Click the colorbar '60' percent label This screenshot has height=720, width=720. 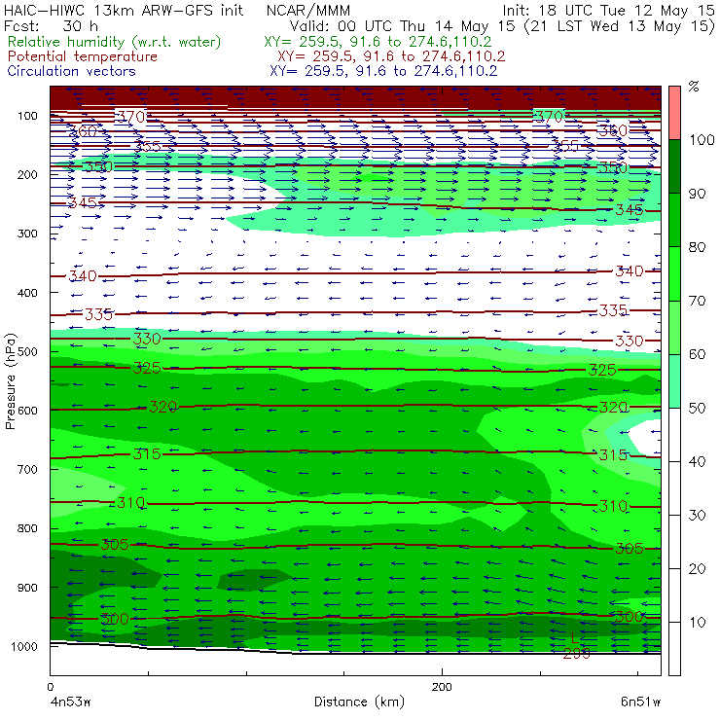click(x=697, y=354)
